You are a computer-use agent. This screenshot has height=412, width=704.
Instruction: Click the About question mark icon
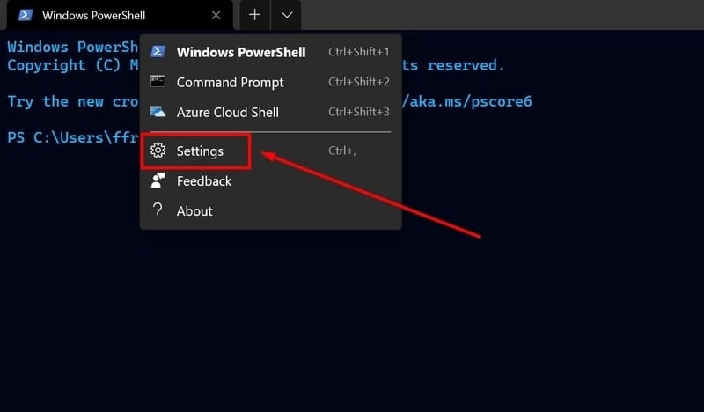158,210
